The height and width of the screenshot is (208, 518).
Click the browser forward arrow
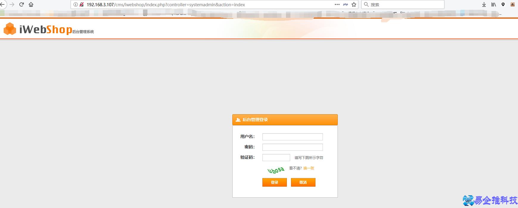12,4
